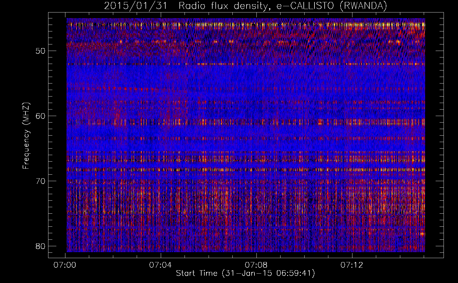Click the "Frequency (MHZ)" axis label

pyautogui.click(x=26, y=136)
